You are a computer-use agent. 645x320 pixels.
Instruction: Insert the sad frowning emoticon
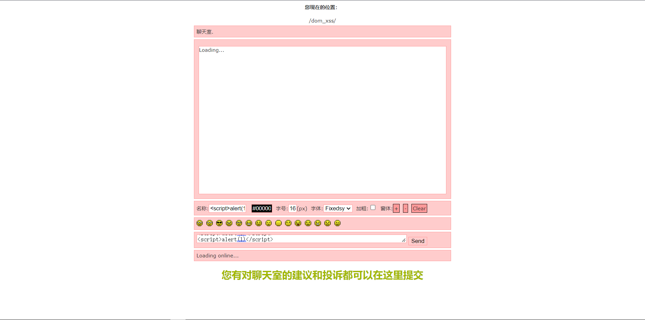point(327,223)
